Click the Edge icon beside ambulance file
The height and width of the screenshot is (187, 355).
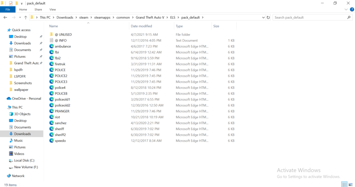coord(51,46)
